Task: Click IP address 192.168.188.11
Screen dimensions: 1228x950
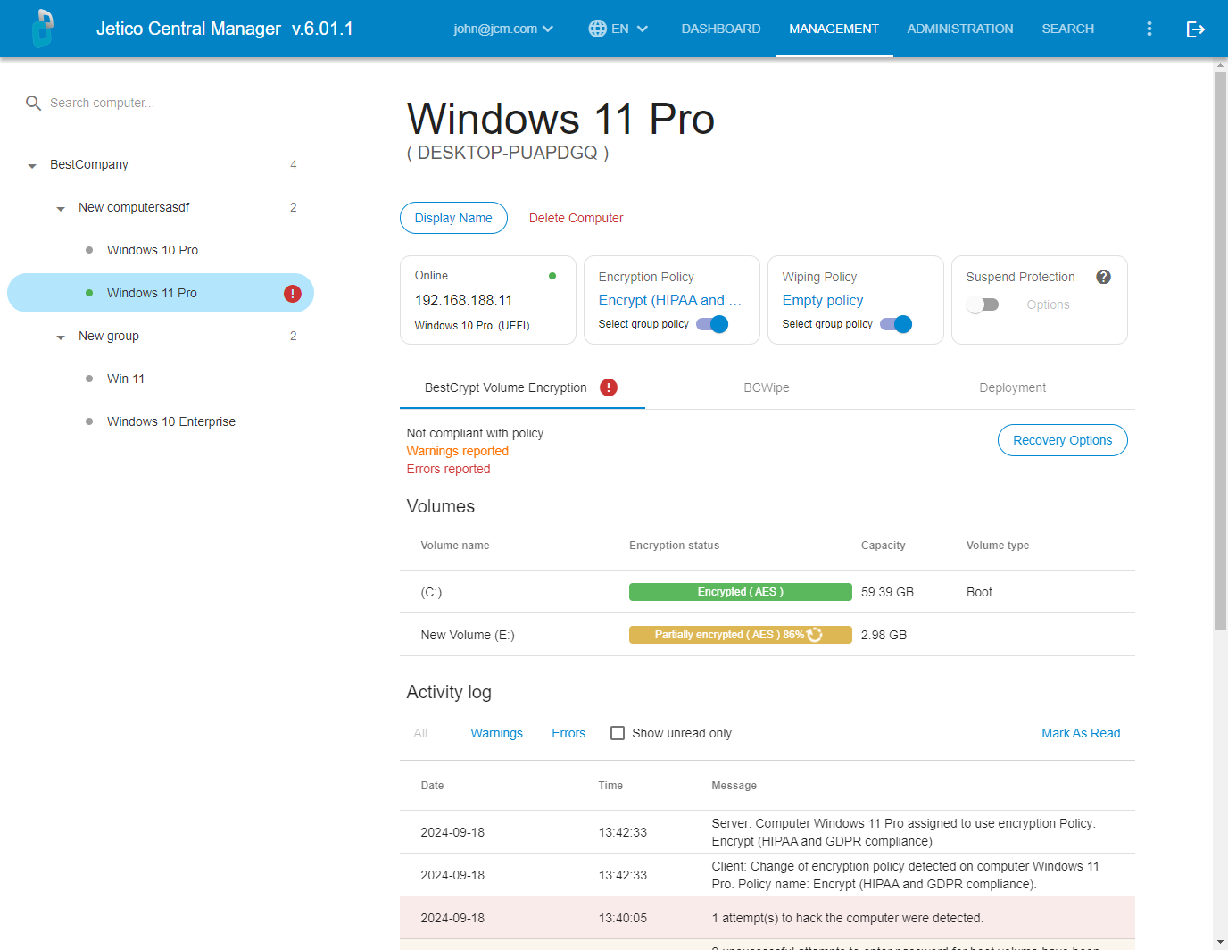Action: (x=463, y=300)
